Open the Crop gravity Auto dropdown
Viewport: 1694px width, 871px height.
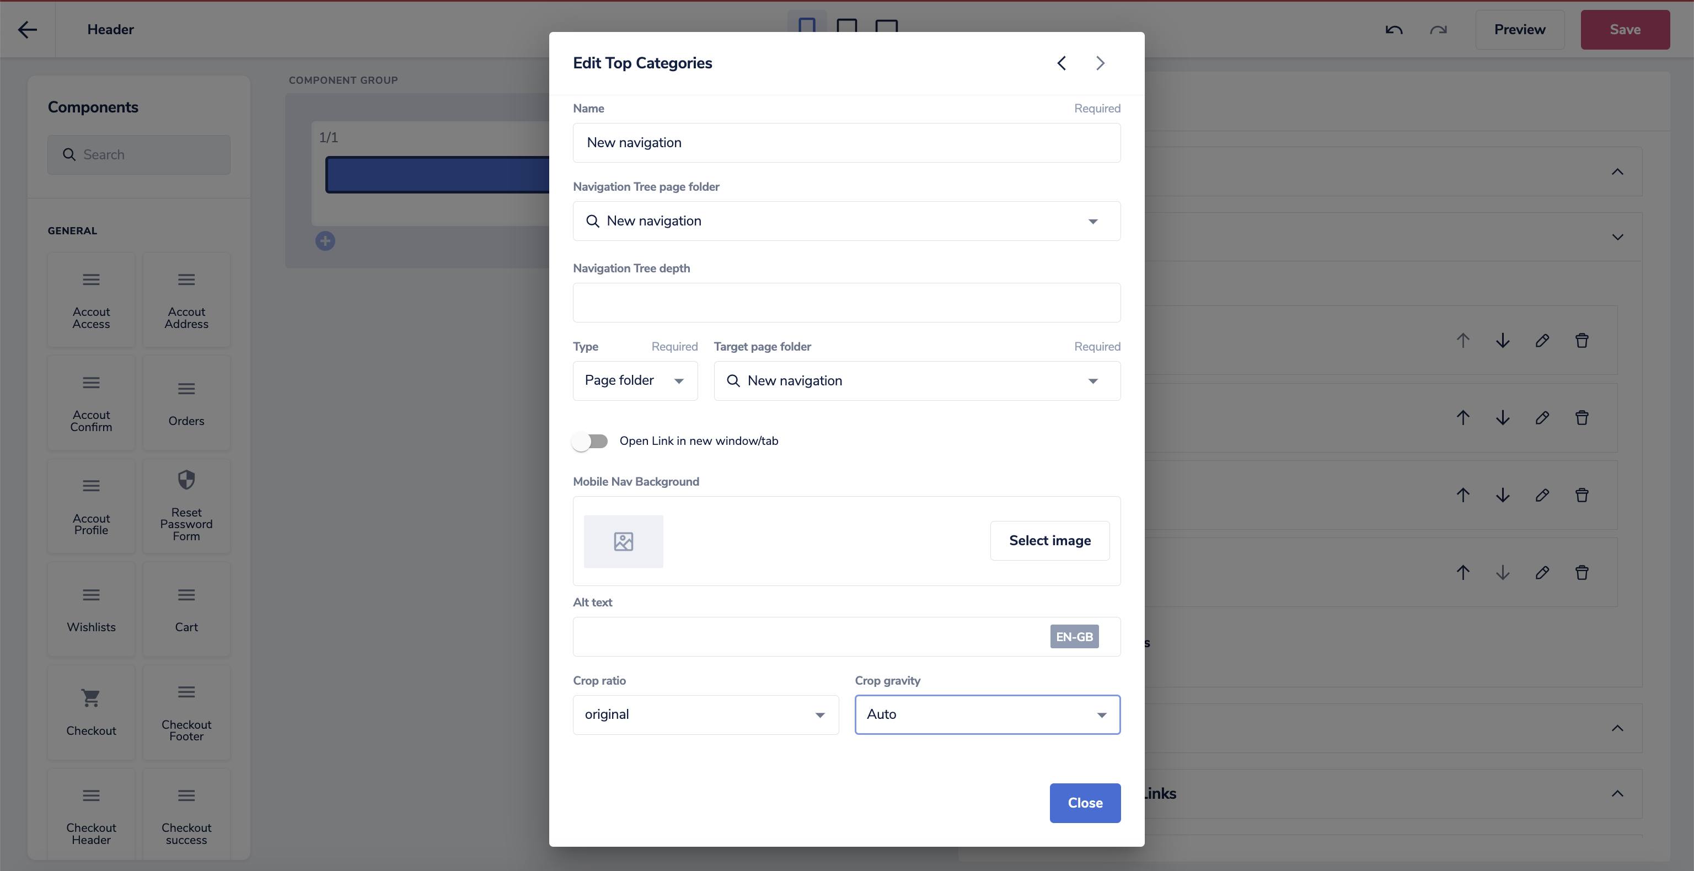987,714
